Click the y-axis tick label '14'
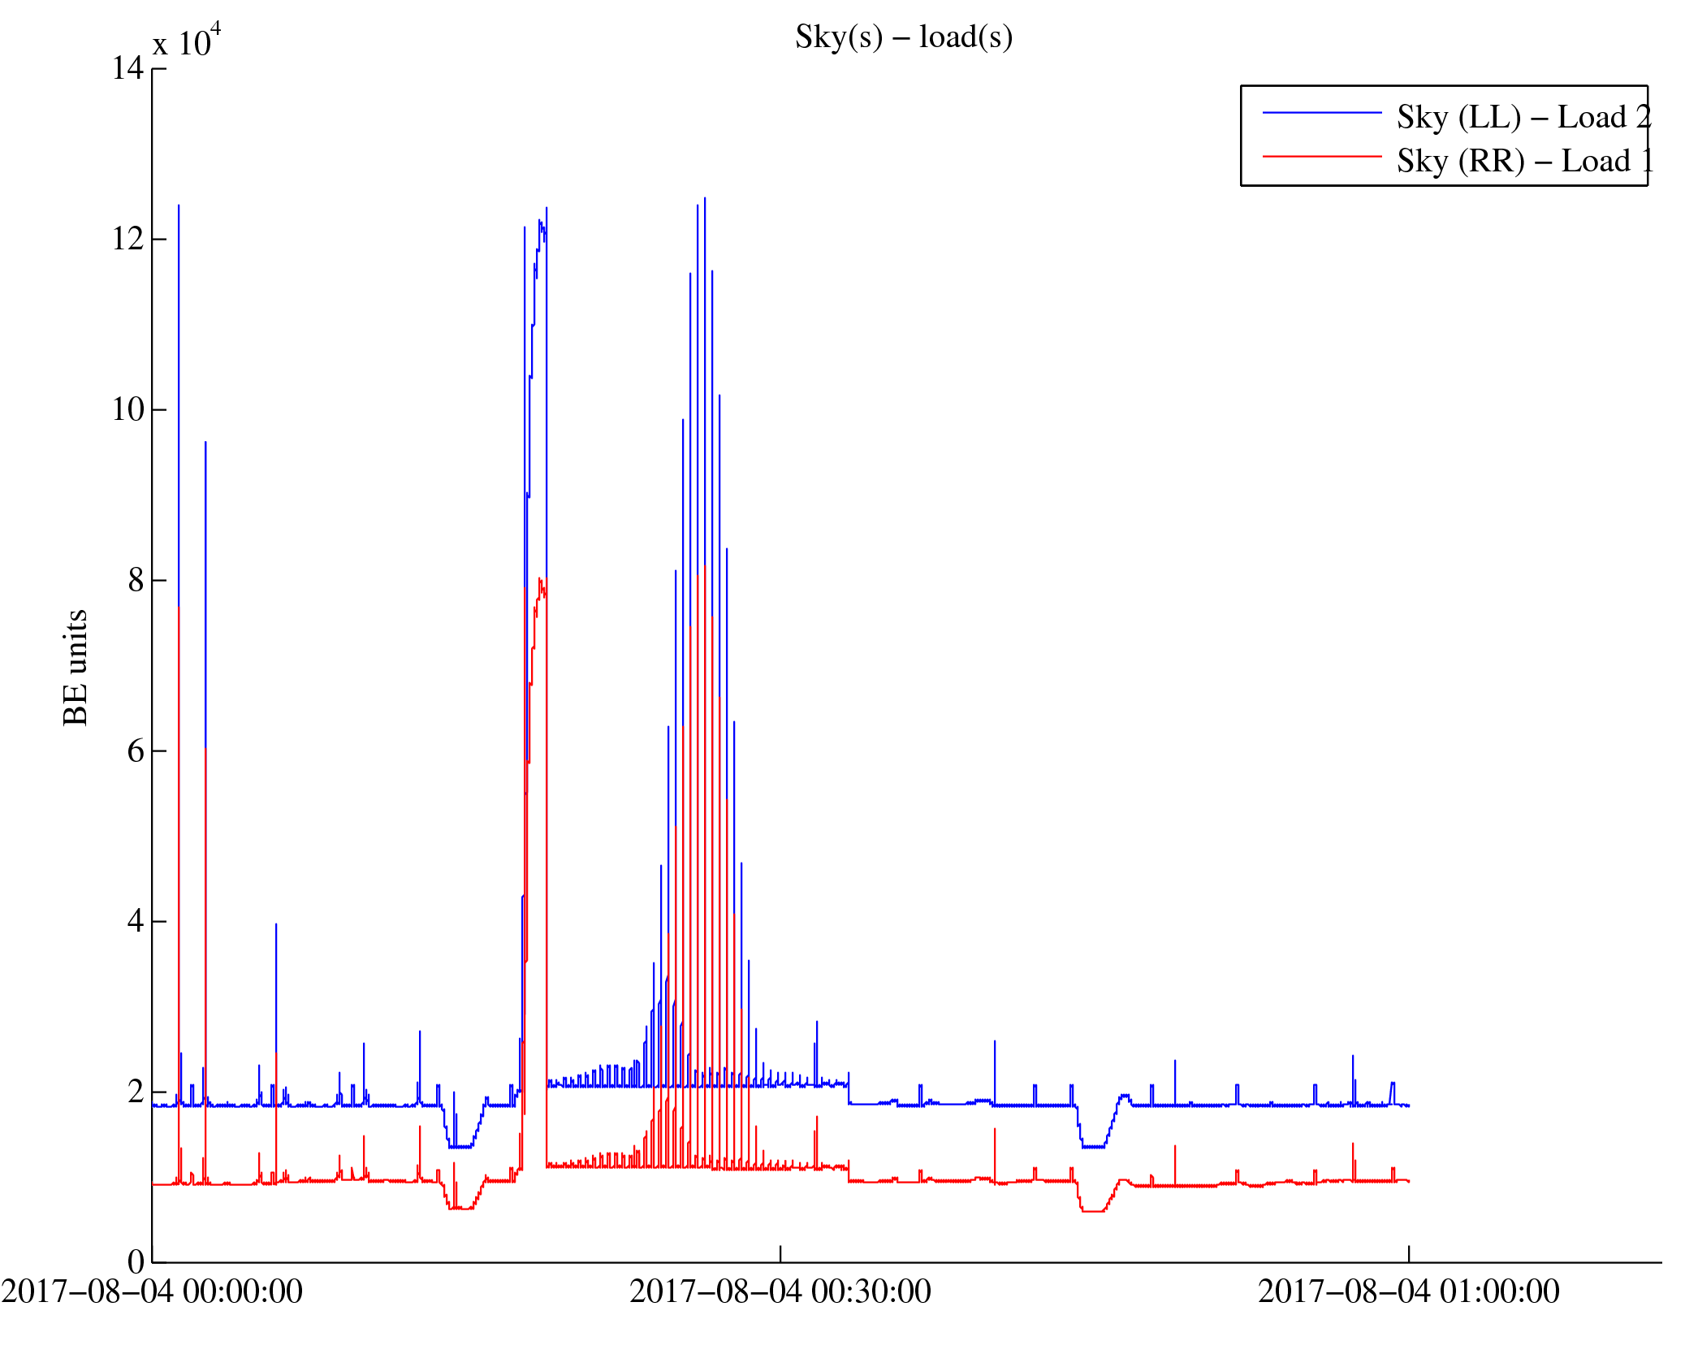The image size is (1685, 1367). [127, 68]
